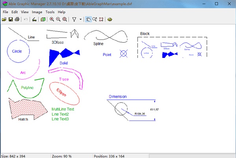This screenshot has width=236, height=158.
Task: Click the olive icon at toolbar end
Action: coord(110,19)
